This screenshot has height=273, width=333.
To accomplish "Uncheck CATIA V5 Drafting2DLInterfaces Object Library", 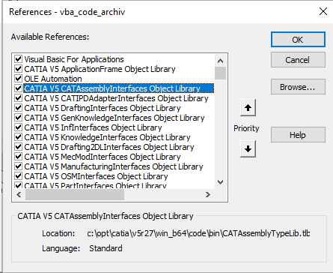I will (18, 147).
